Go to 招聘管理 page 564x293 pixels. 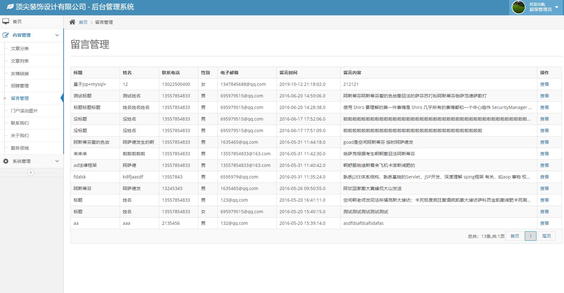click(x=20, y=86)
